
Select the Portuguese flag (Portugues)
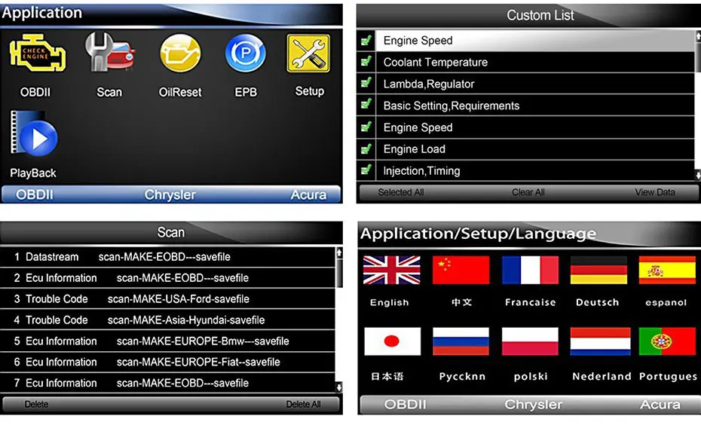tap(668, 341)
